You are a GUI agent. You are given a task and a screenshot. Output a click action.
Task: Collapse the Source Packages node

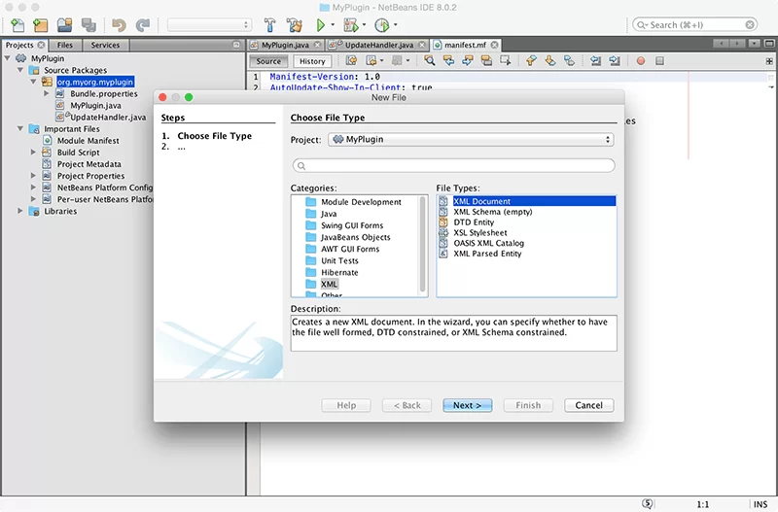pyautogui.click(x=20, y=70)
